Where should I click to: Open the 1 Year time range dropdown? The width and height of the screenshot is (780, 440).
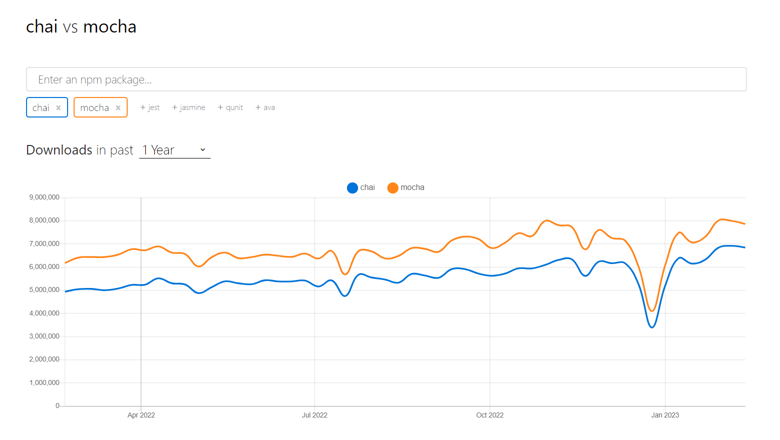coord(175,150)
